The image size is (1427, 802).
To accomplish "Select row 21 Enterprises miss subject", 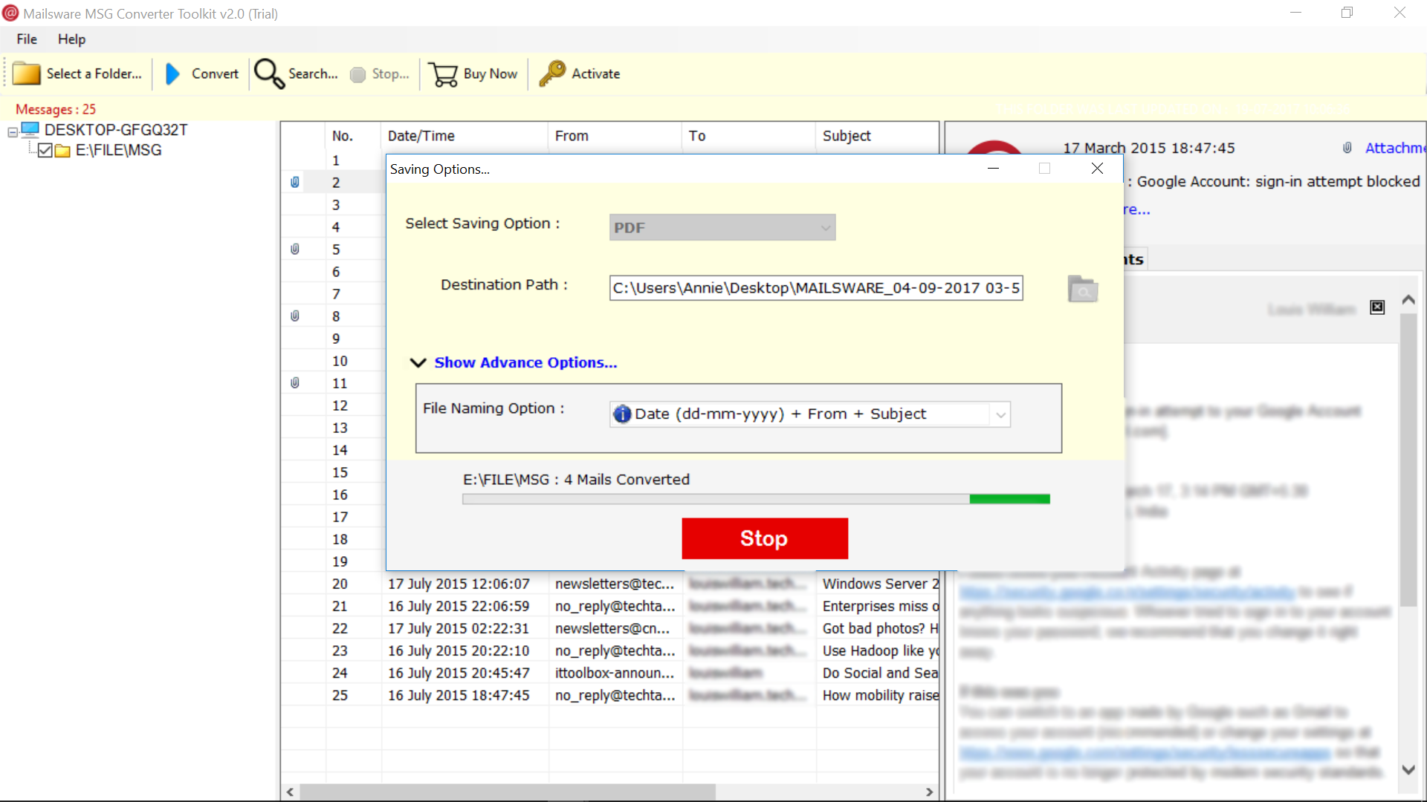I will [609, 606].
